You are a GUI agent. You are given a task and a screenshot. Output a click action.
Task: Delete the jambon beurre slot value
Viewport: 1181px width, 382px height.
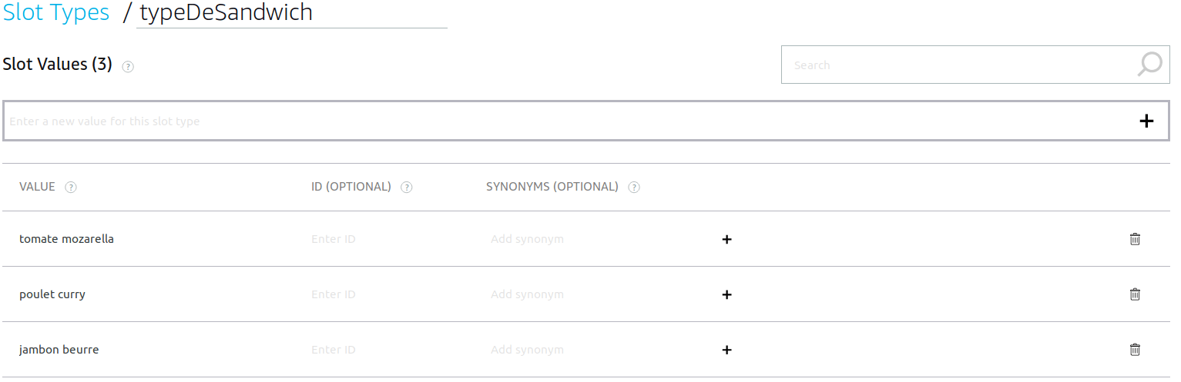(1135, 350)
